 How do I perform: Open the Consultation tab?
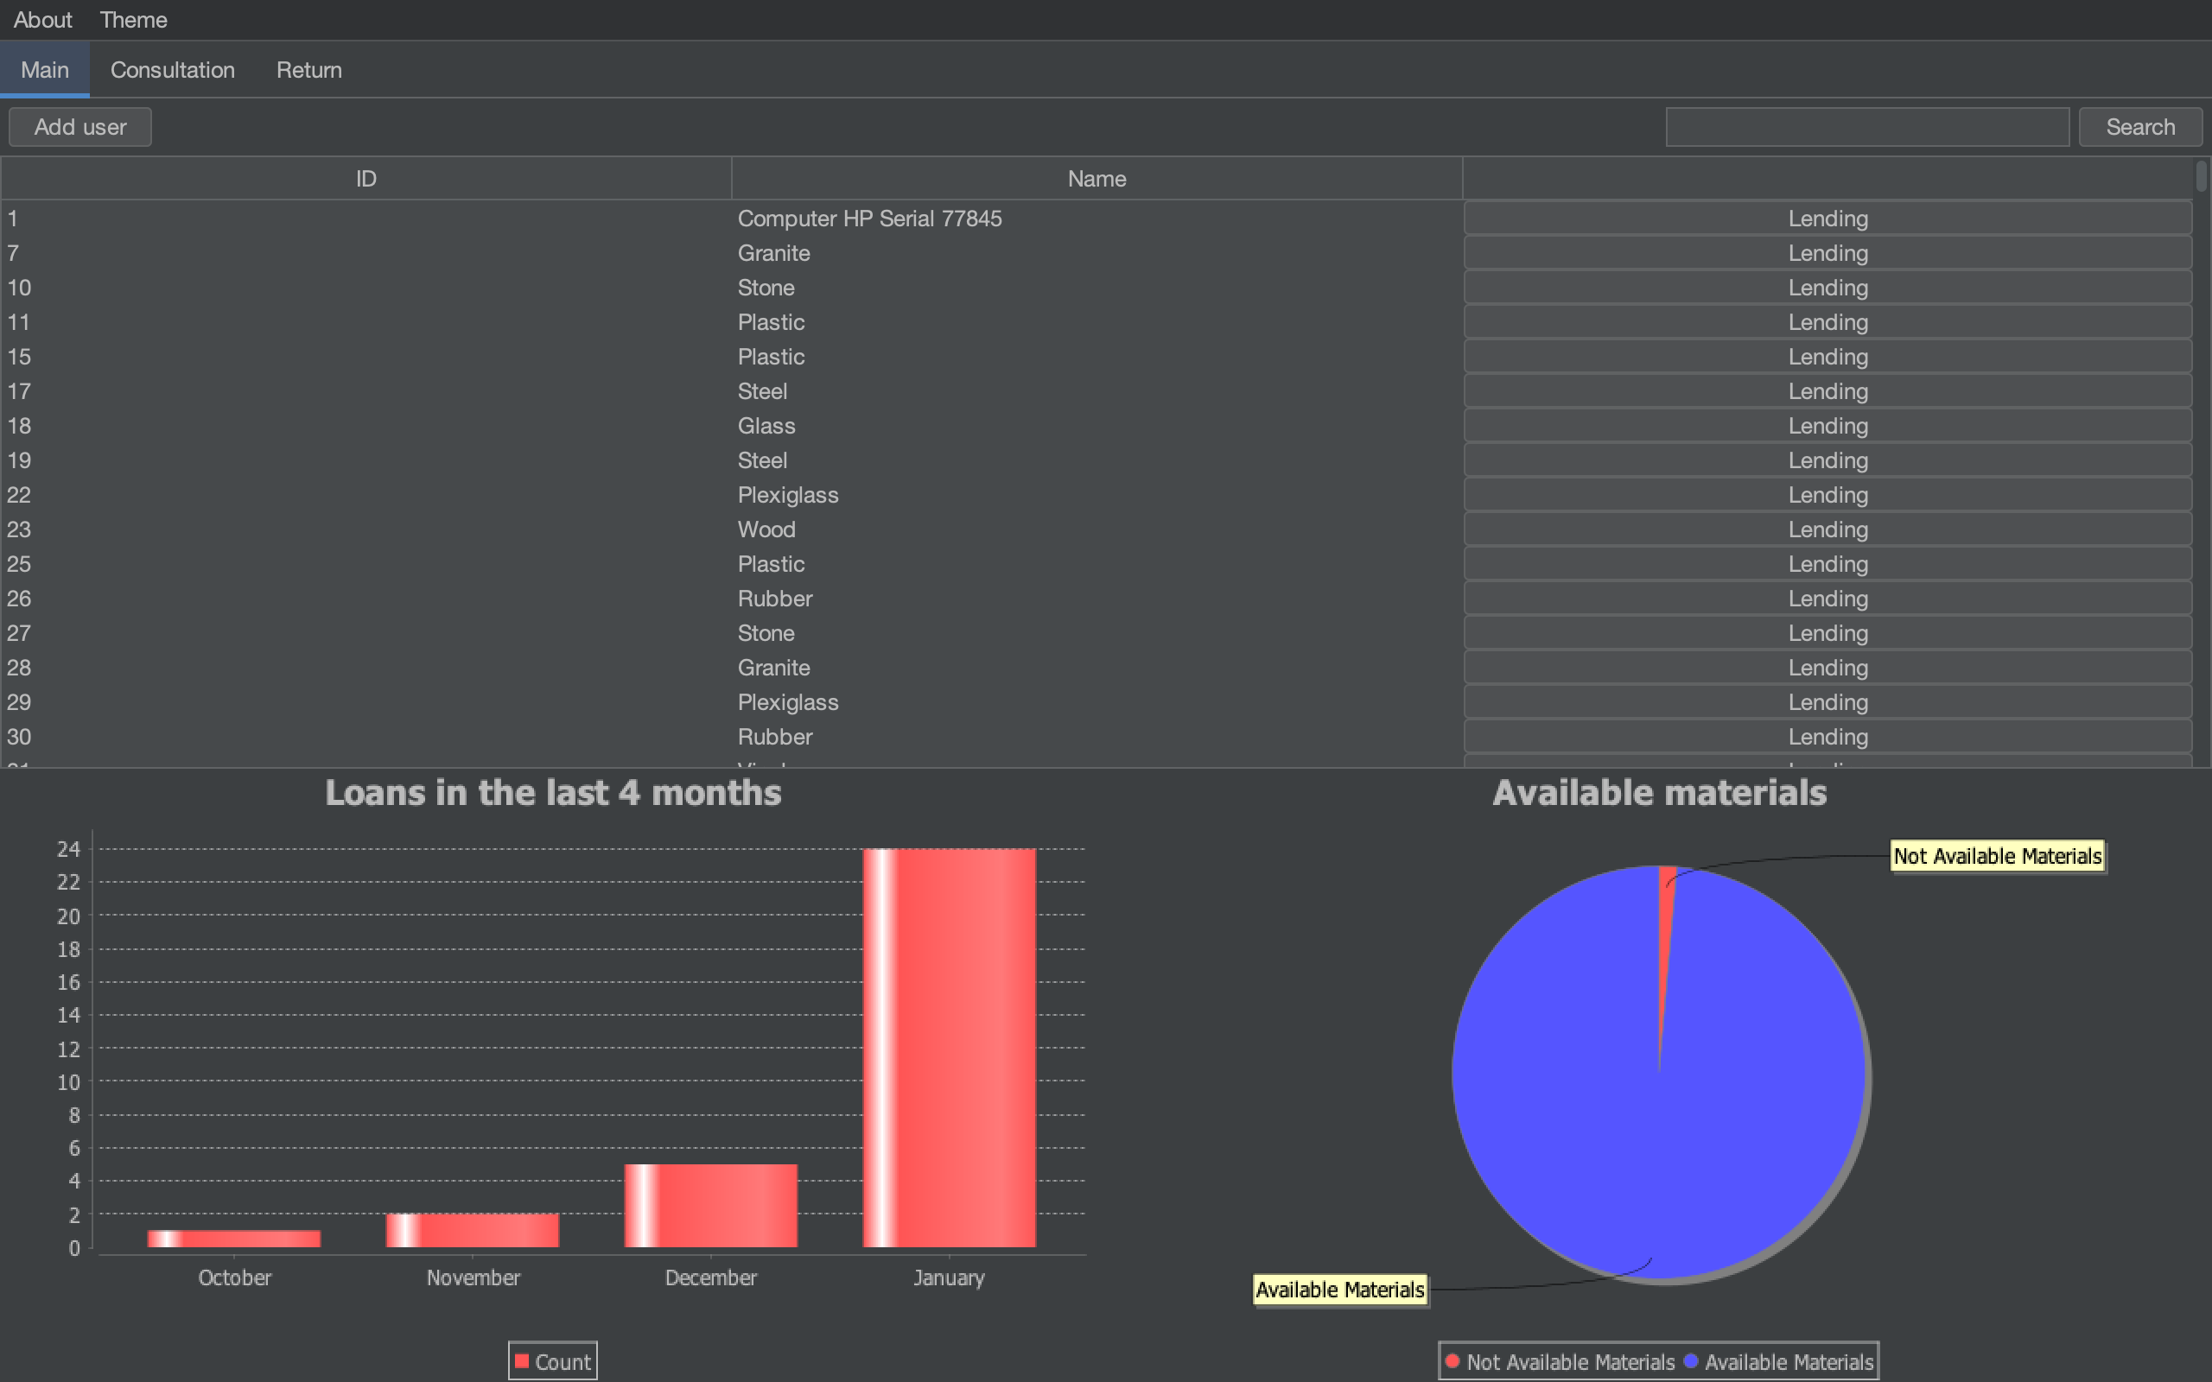point(170,70)
